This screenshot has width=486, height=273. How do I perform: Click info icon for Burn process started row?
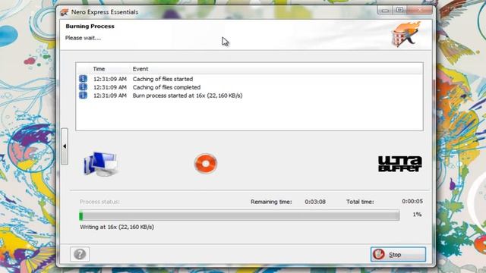coord(83,96)
